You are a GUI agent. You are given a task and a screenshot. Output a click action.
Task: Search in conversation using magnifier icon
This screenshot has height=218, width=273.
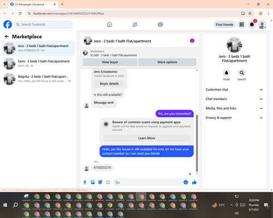click(x=242, y=73)
